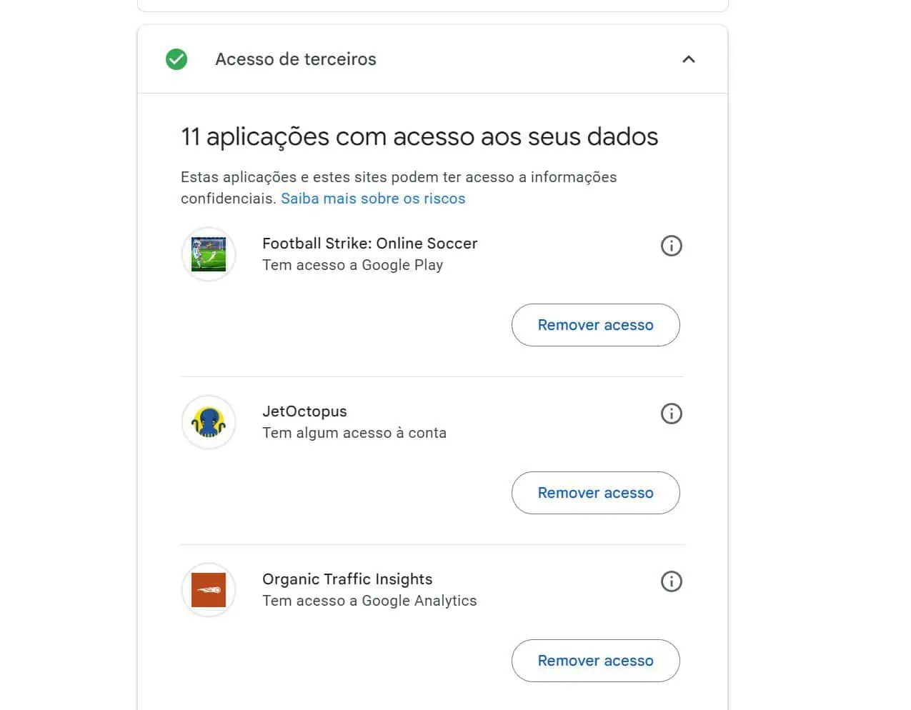The width and height of the screenshot is (911, 710).
Task: Click the Acesso de terceiros header title
Action: (x=296, y=59)
